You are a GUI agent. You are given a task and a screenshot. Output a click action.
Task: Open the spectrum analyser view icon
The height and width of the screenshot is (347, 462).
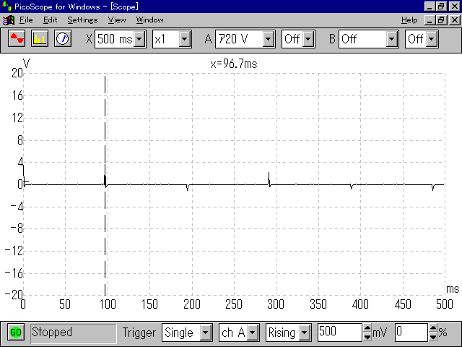point(40,38)
